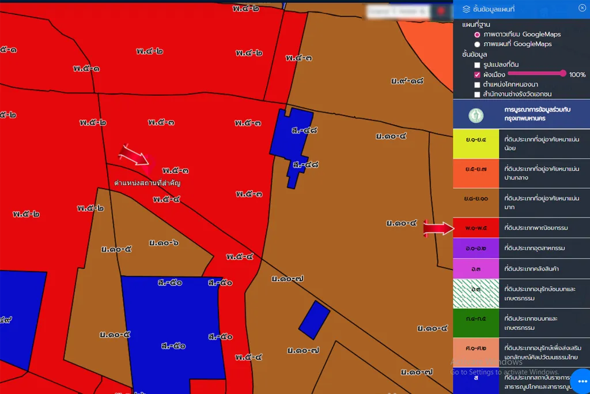Click the yellow ย.๑-ย.๔ legend swatch
Viewport: 590px width, 394px height.
(x=476, y=144)
